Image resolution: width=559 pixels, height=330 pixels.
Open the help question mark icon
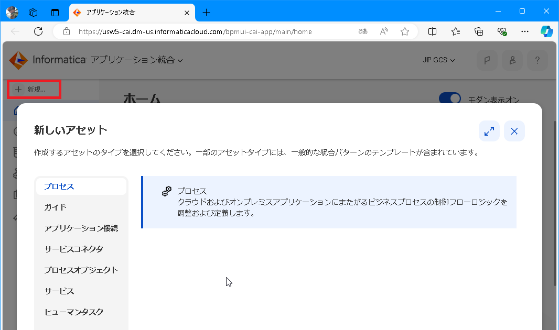pos(537,60)
